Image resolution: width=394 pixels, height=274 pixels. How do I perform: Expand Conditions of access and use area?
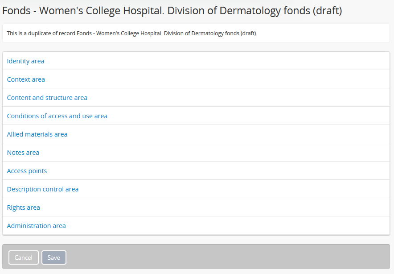[57, 116]
